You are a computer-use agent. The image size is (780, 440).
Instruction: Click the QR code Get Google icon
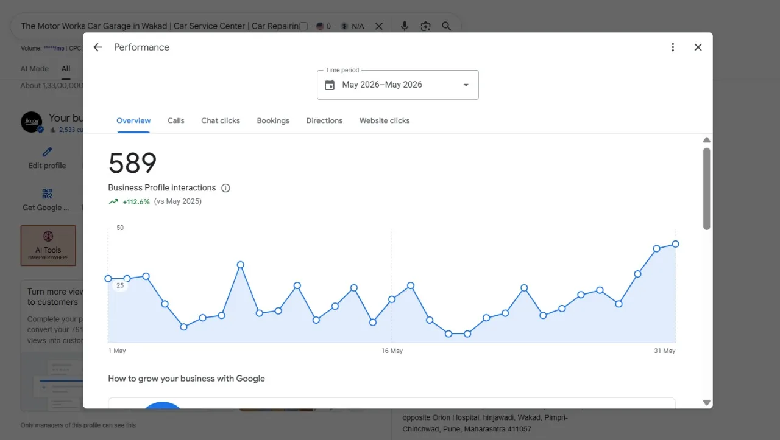pyautogui.click(x=47, y=194)
